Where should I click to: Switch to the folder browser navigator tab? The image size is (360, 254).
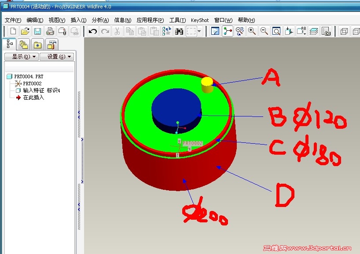23,44
